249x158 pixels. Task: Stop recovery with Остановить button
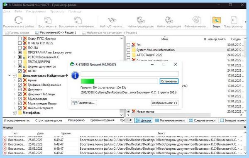pos(169,81)
